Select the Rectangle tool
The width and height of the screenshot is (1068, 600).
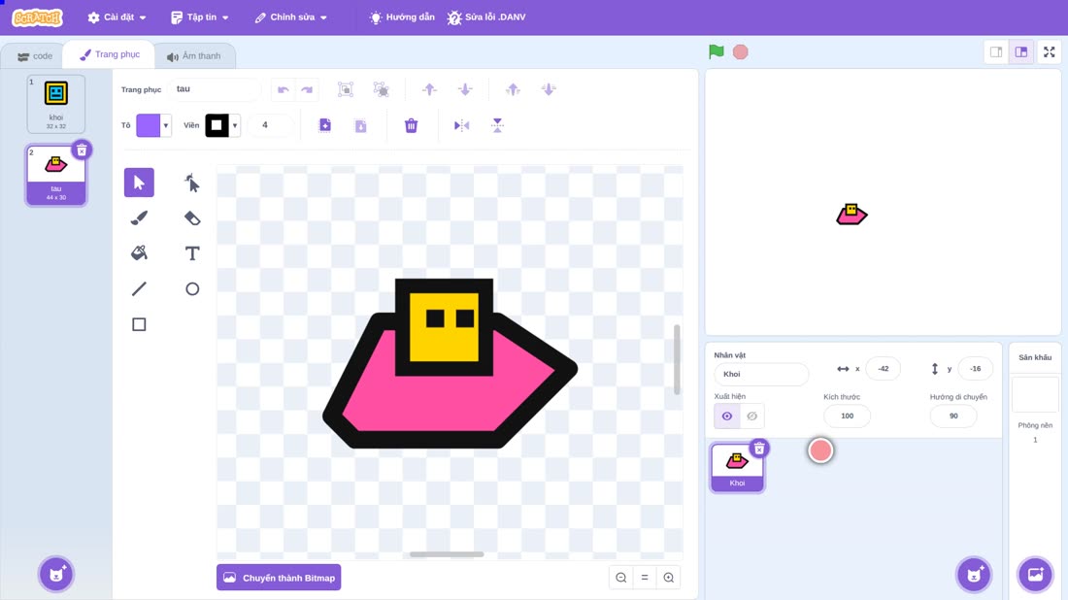click(139, 324)
